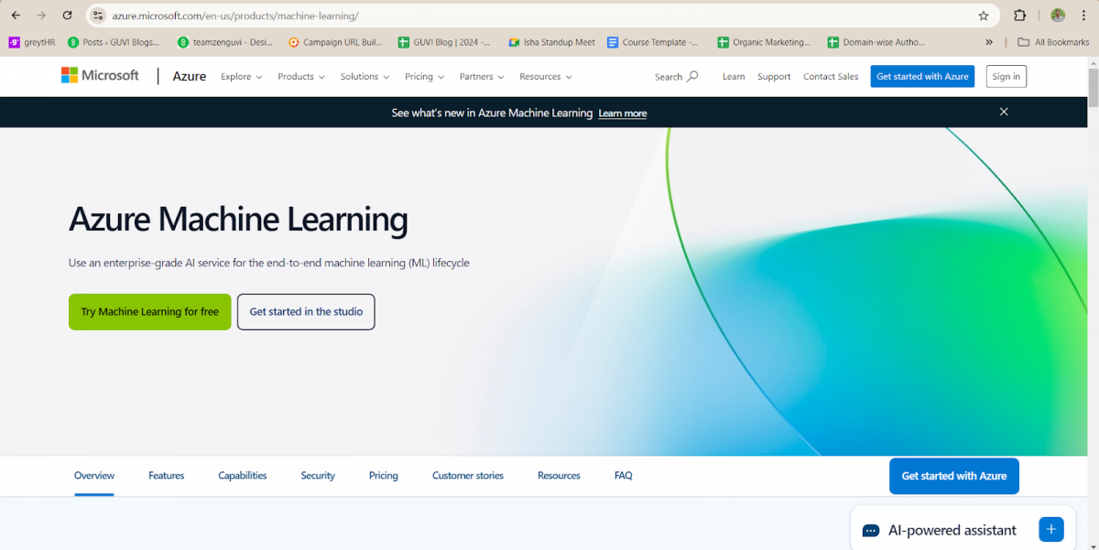The image size is (1099, 550).
Task: Switch to the Capabilities tab
Action: (x=243, y=476)
